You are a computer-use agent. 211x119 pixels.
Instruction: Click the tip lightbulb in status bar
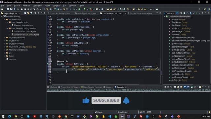(x=209, y=112)
